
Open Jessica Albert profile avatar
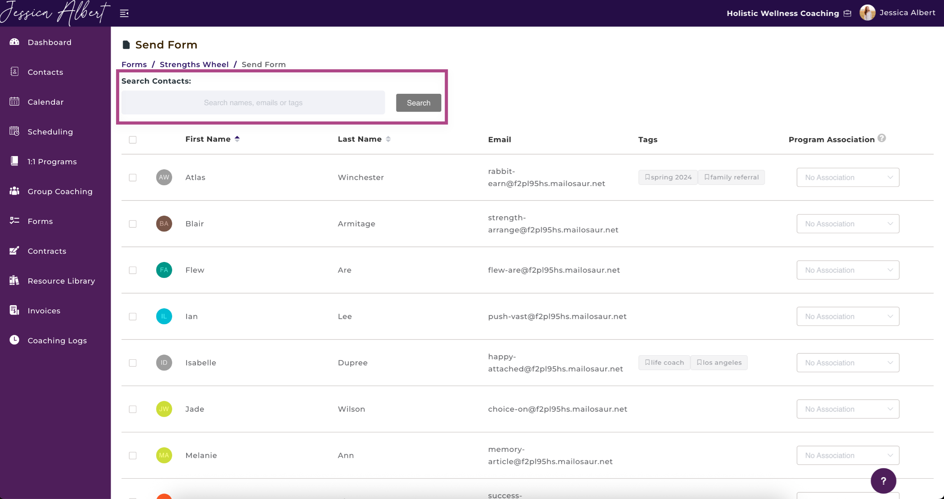click(x=868, y=13)
